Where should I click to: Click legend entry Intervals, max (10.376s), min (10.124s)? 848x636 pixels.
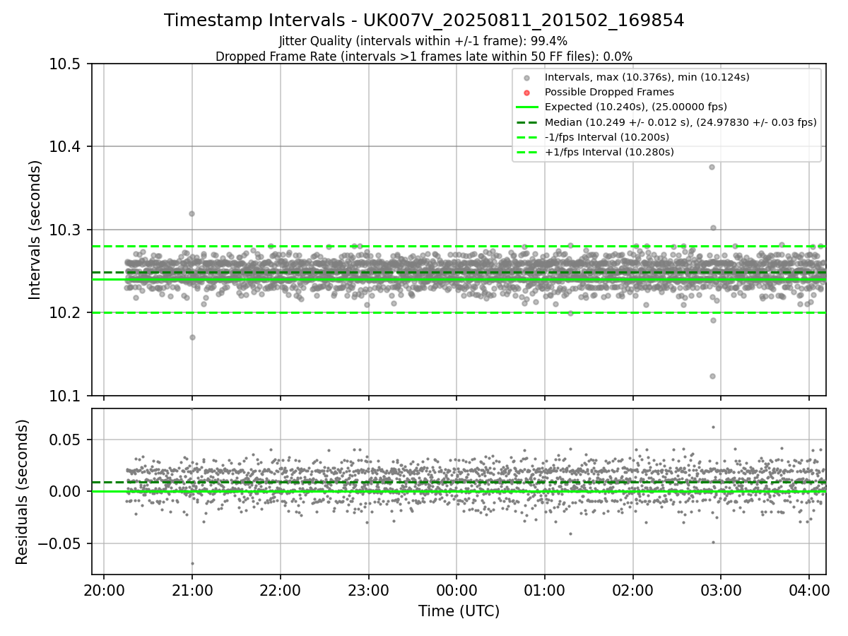pyautogui.click(x=647, y=76)
